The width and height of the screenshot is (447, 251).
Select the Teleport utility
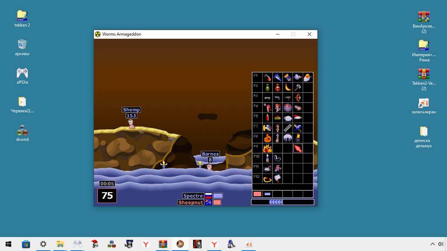pyautogui.click(x=298, y=138)
